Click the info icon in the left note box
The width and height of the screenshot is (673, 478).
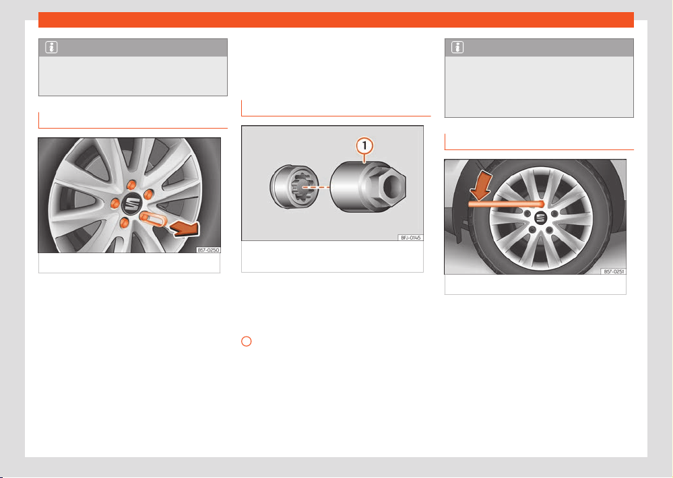point(51,47)
